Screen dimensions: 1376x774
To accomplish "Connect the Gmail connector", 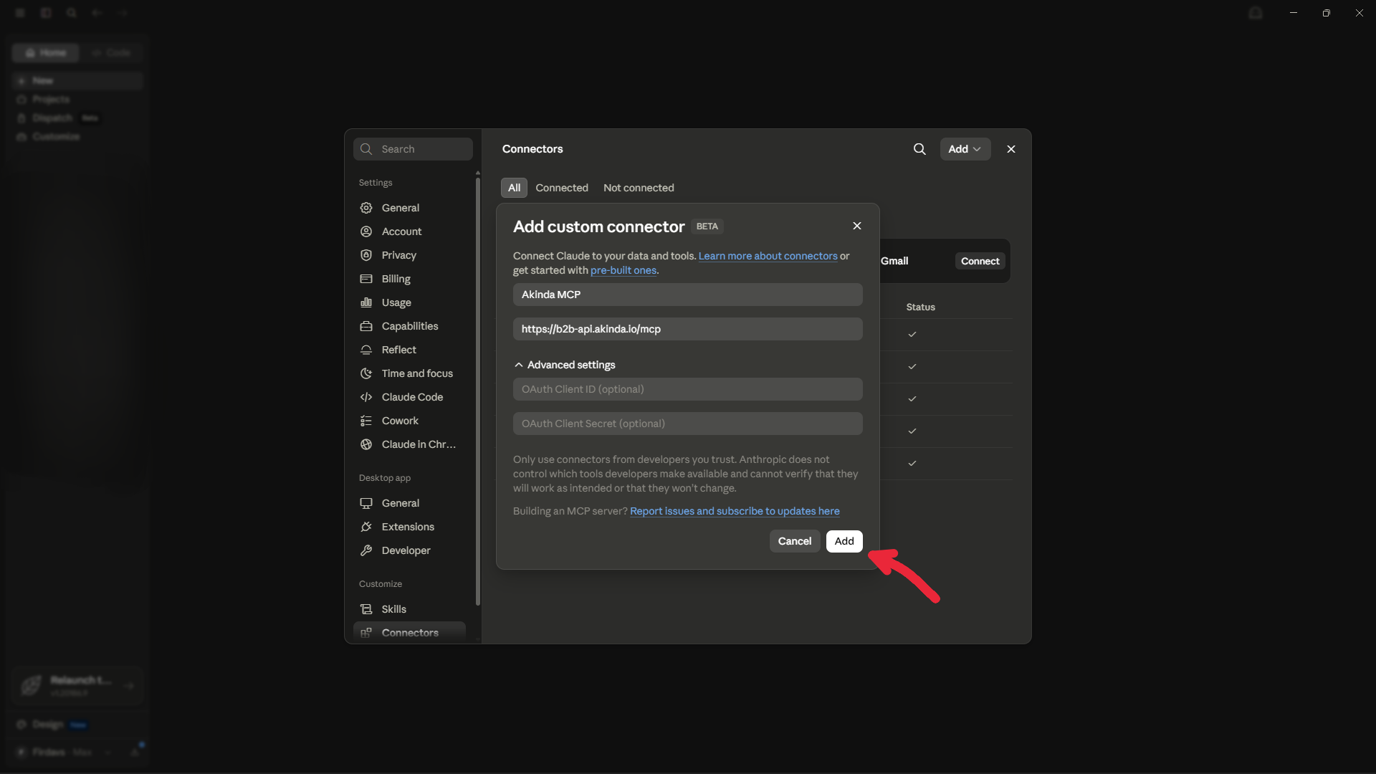I will (980, 261).
